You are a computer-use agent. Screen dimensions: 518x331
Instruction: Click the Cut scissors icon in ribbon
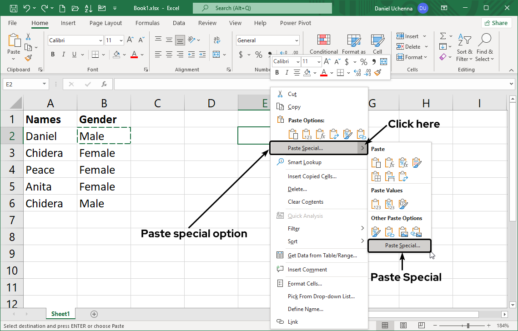(28, 37)
